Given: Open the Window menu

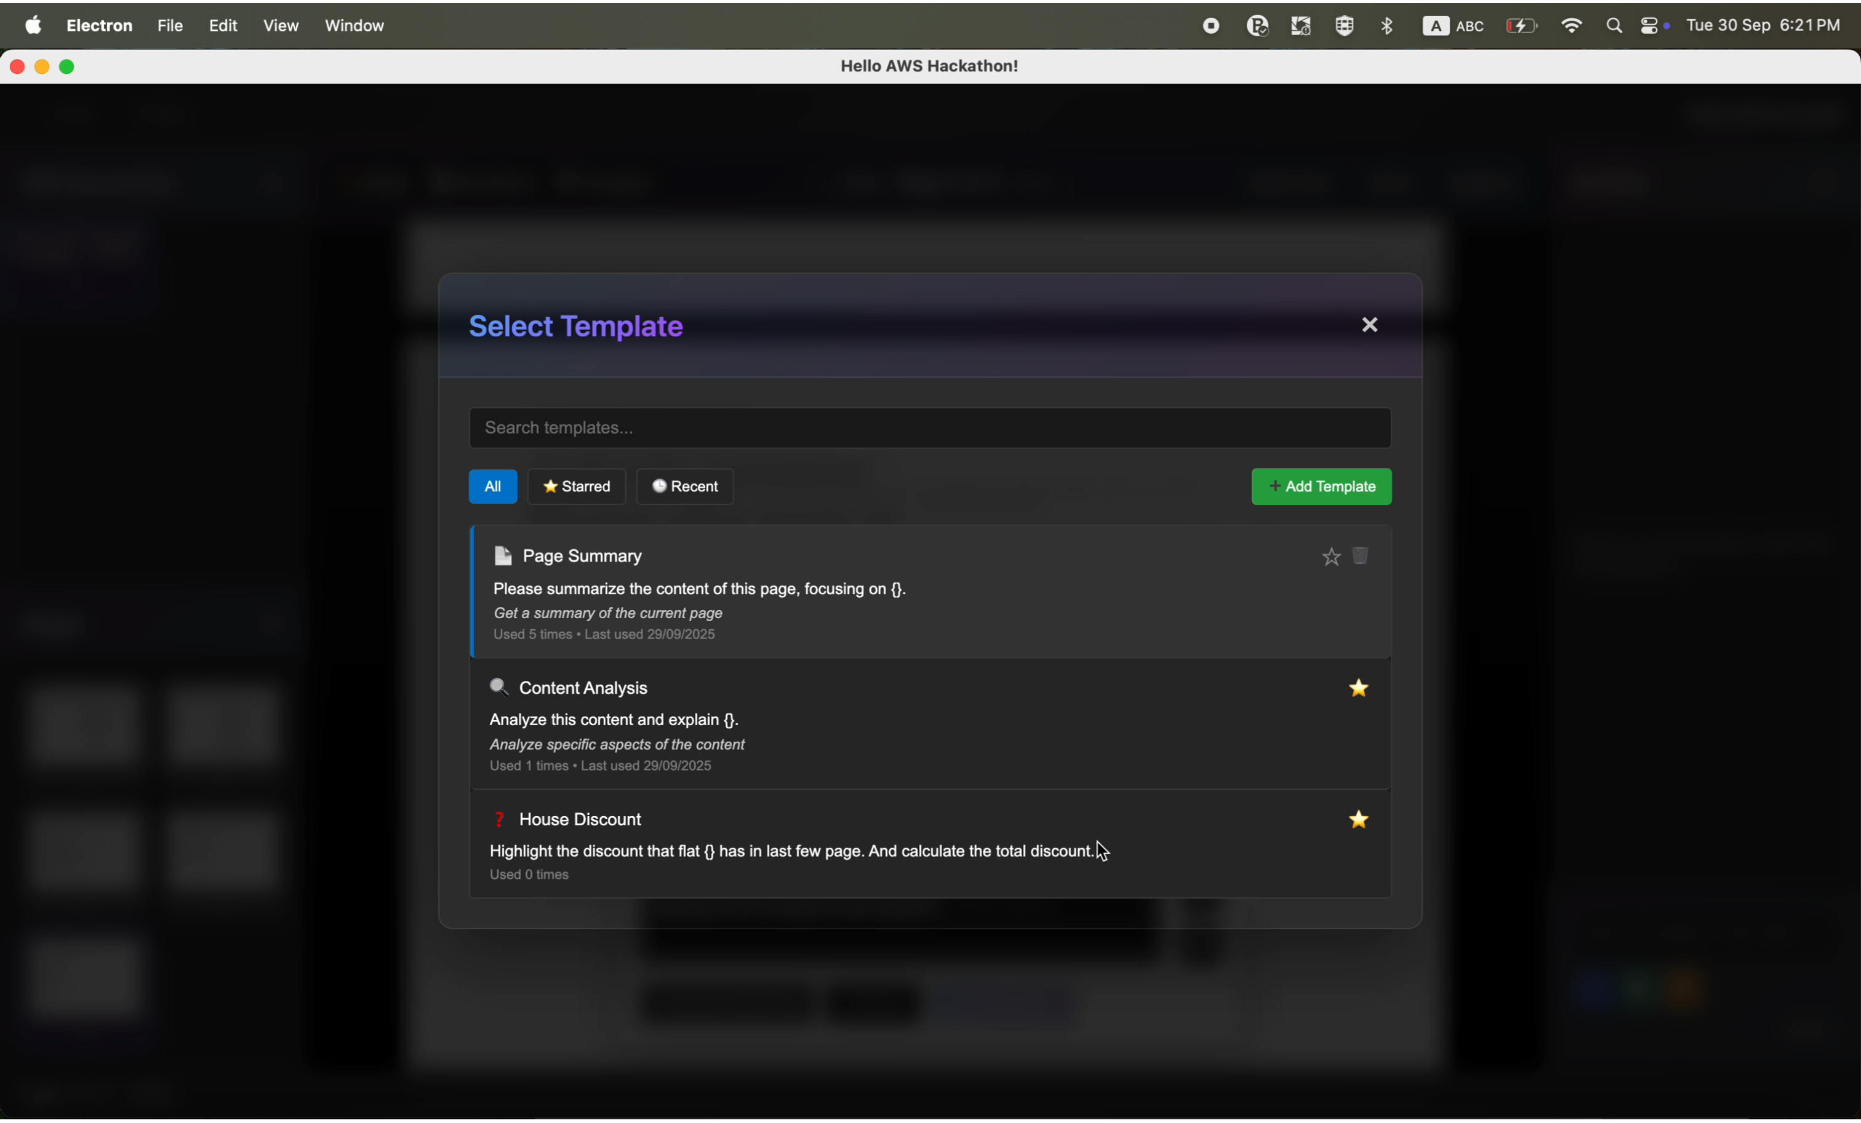Looking at the screenshot, I should [x=355, y=26].
